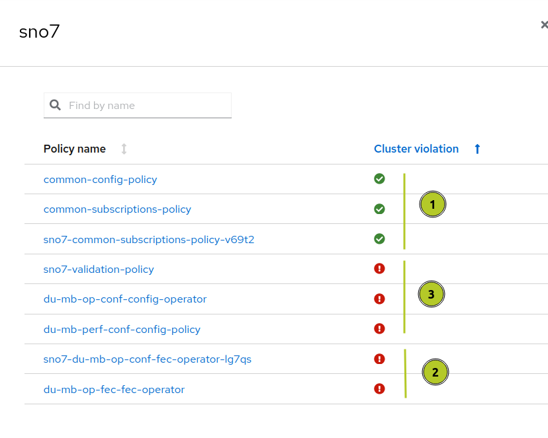This screenshot has height=438, width=548.
Task: Click the search magnifier icon
Action: point(55,105)
